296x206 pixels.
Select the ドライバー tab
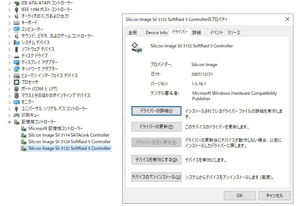click(180, 32)
